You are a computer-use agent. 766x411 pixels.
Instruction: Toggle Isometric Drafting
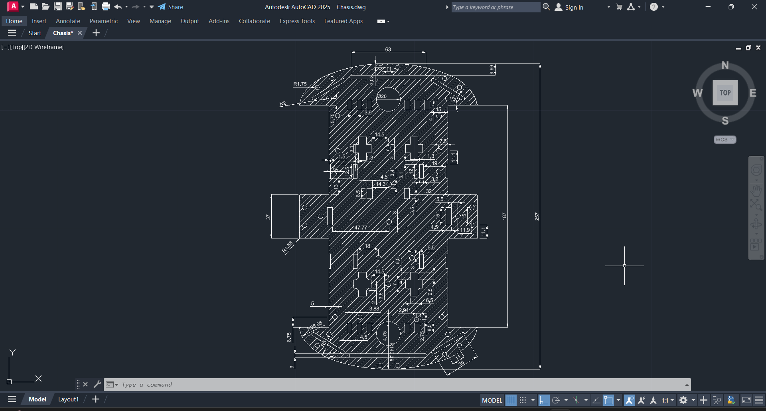coord(576,400)
